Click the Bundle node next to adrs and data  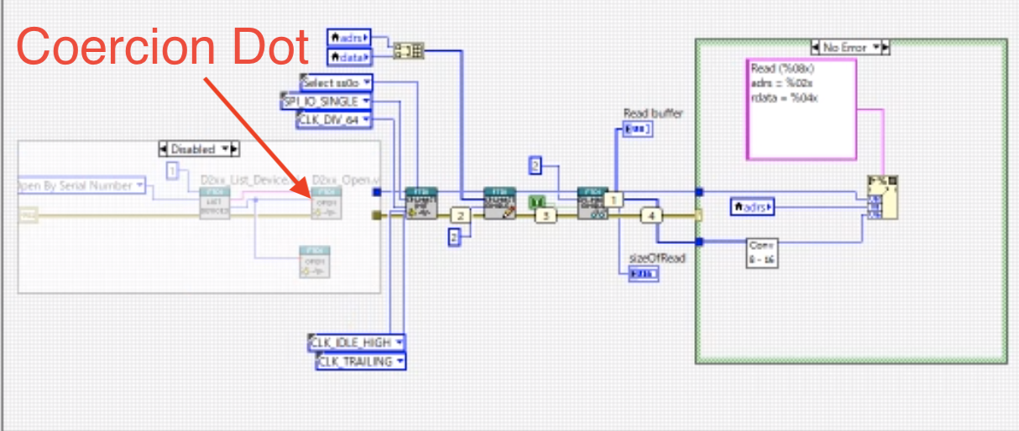coord(408,50)
